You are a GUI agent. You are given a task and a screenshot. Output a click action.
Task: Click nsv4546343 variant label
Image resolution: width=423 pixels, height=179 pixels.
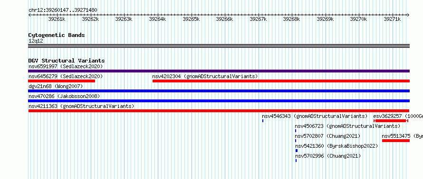pyautogui.click(x=315, y=116)
